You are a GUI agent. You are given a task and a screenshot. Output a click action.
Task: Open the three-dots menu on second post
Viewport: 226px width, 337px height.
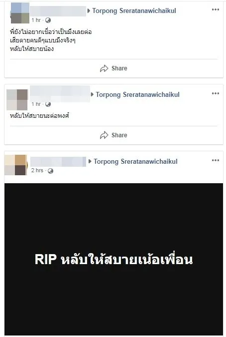click(x=215, y=93)
